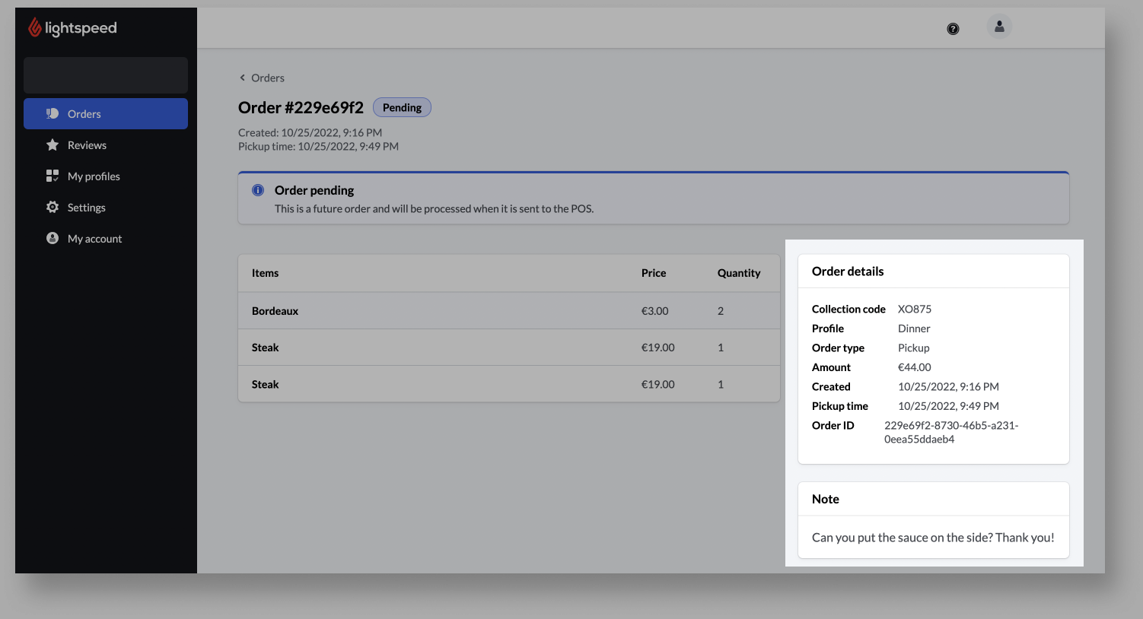Click the collection code XO875
Image resolution: width=1143 pixels, height=619 pixels.
pyautogui.click(x=914, y=309)
